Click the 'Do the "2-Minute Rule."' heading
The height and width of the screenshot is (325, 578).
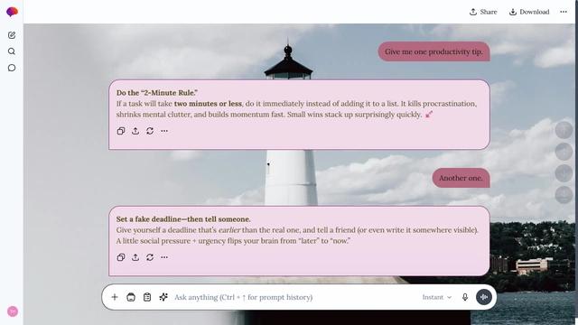click(157, 93)
